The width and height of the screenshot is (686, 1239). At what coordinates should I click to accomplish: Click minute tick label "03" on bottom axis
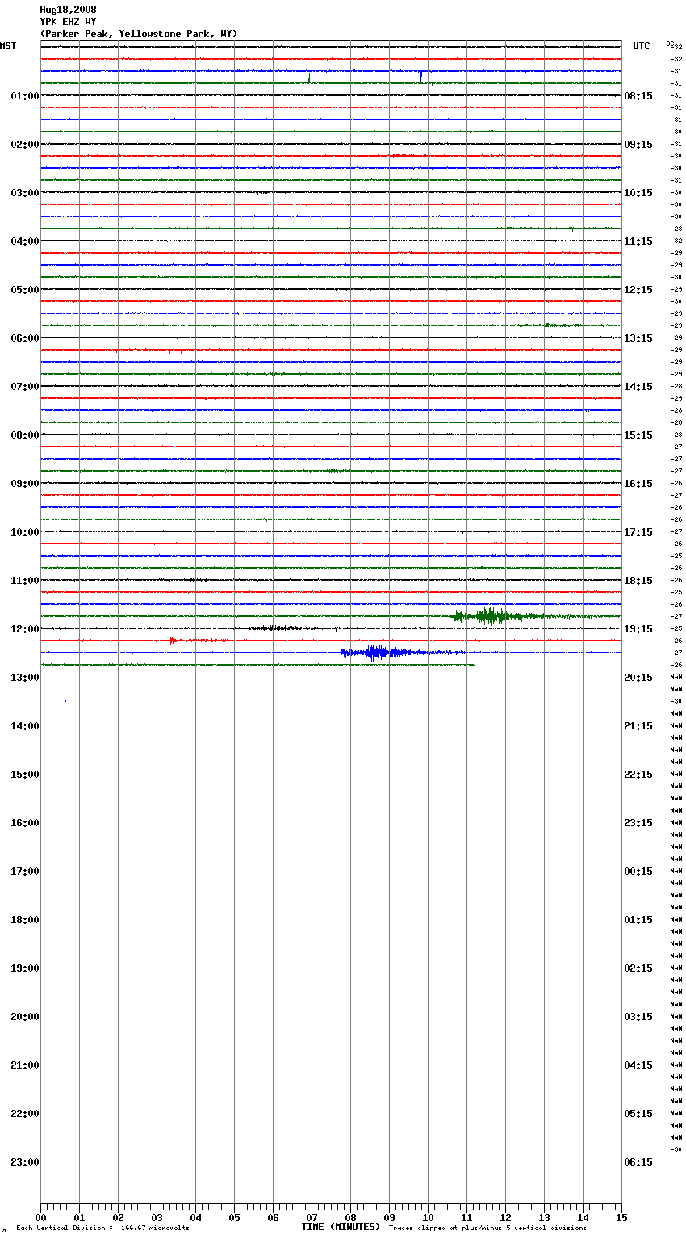tap(157, 1218)
